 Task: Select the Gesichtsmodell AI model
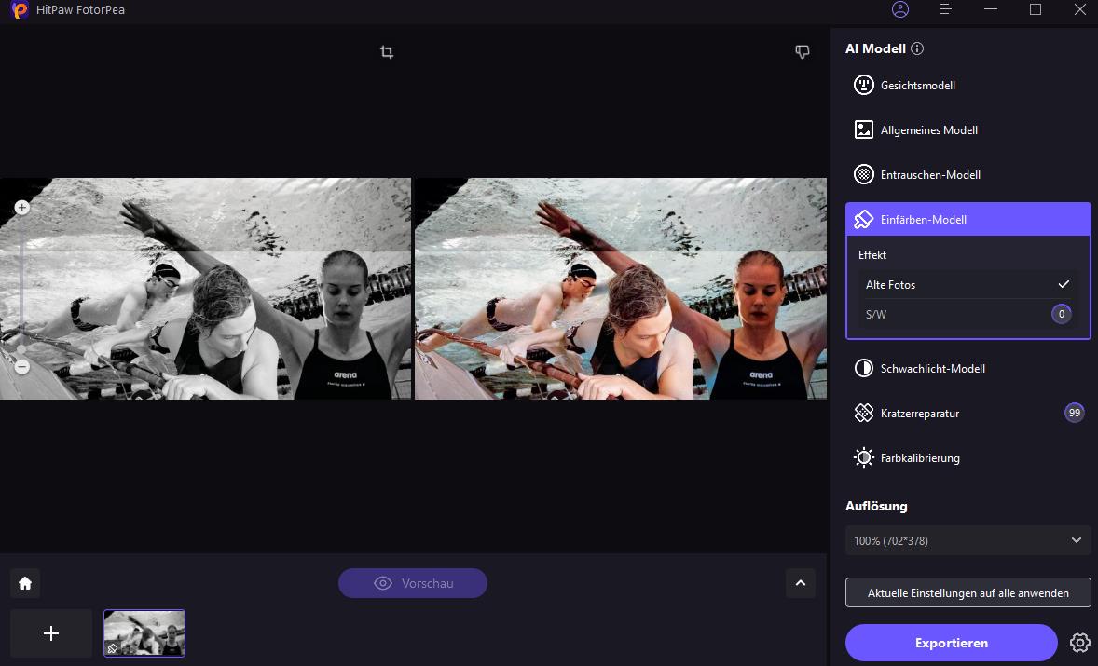(x=968, y=85)
